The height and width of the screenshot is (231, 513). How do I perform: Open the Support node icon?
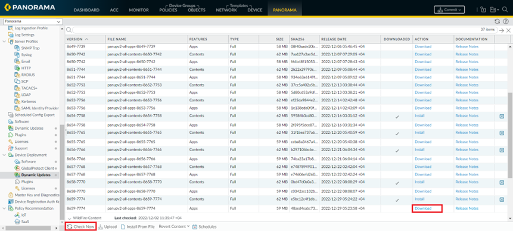point(11,148)
